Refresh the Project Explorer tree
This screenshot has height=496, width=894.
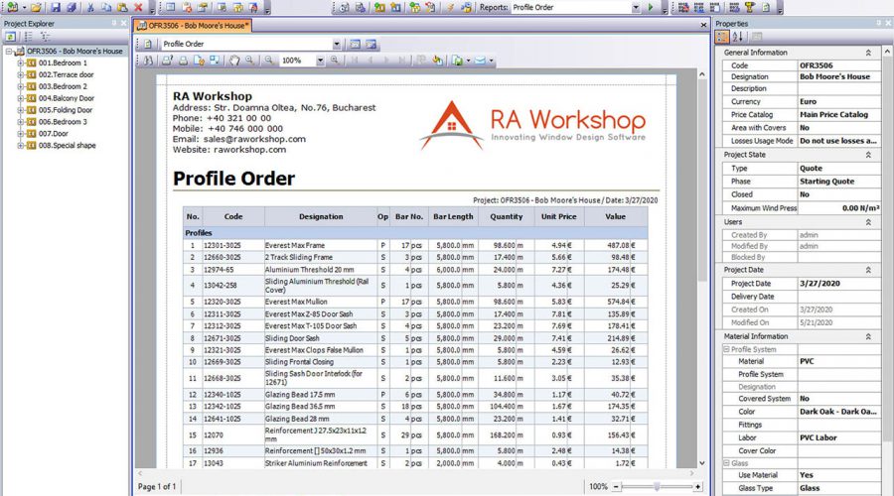click(10, 37)
